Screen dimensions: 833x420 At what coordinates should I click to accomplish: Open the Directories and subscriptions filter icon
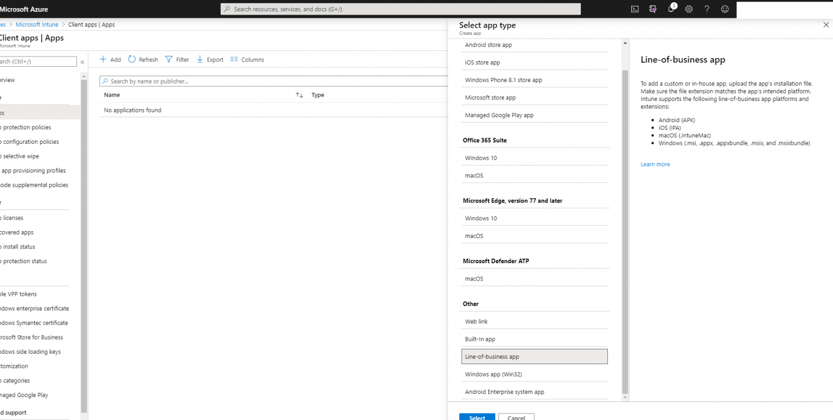(x=653, y=9)
